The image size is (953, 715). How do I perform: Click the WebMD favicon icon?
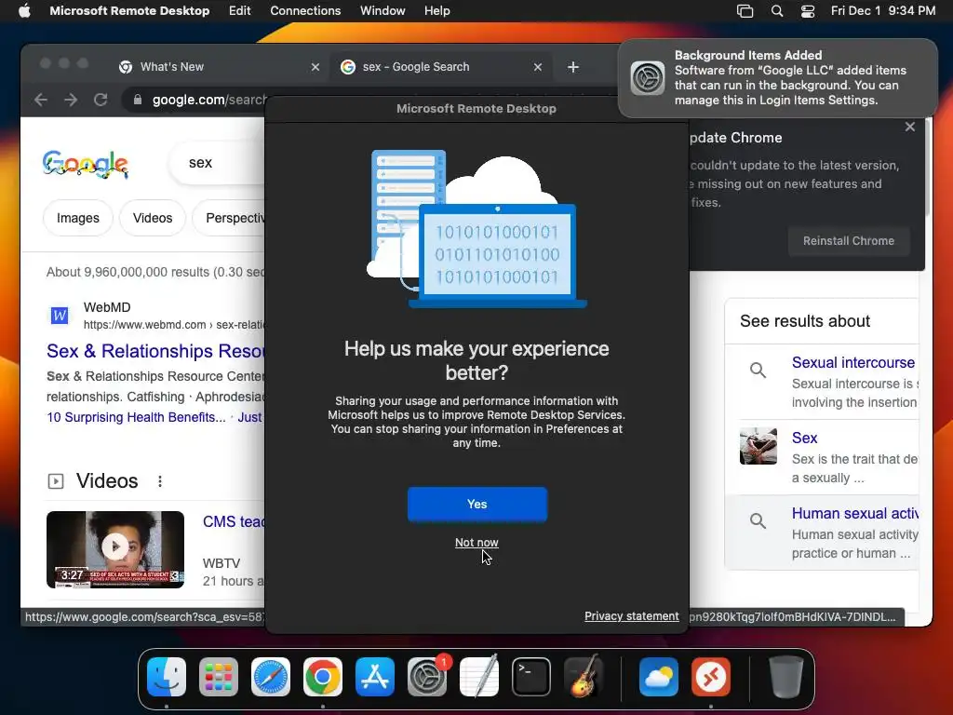click(x=59, y=316)
